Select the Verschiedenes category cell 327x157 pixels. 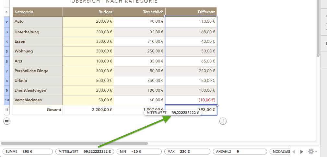(x=38, y=100)
